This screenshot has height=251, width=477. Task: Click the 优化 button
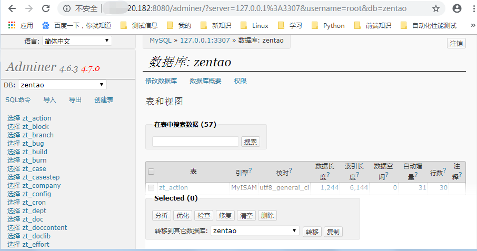pos(183,215)
